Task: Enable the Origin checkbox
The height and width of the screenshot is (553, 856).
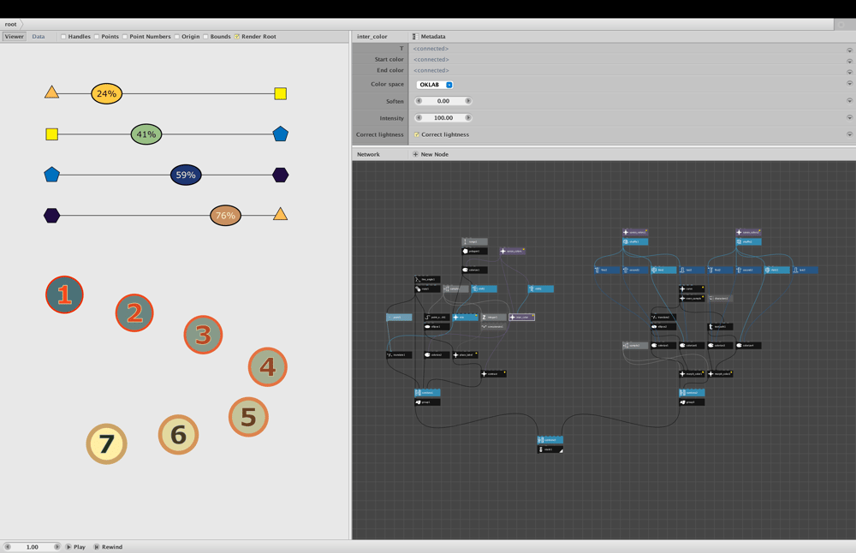Action: [x=177, y=37]
